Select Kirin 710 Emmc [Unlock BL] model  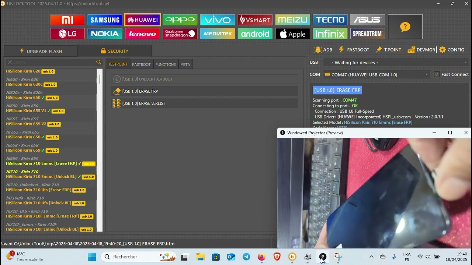[50, 177]
